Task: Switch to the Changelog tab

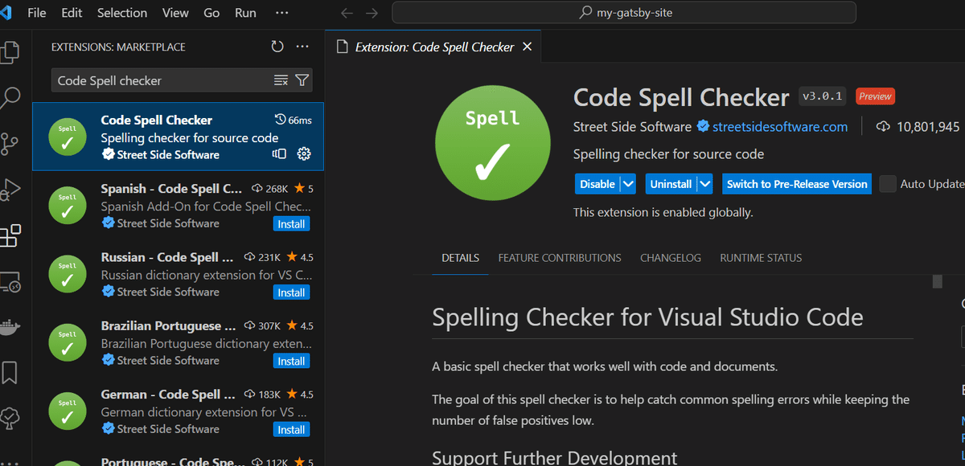Action: coord(671,258)
